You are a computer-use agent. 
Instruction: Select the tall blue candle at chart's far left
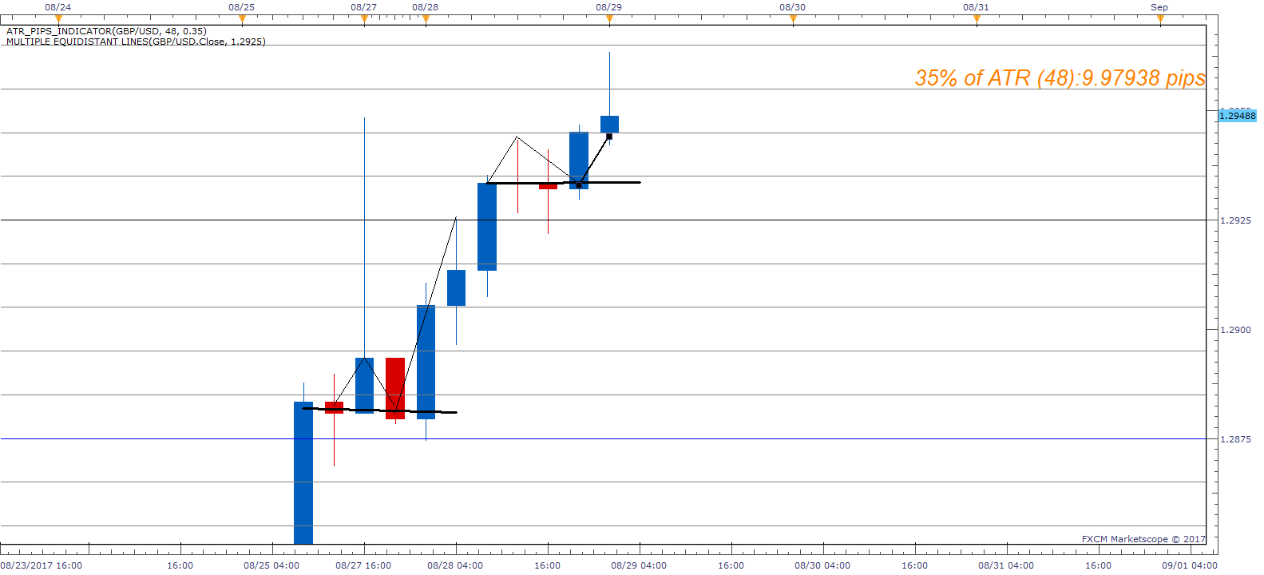pyautogui.click(x=303, y=473)
